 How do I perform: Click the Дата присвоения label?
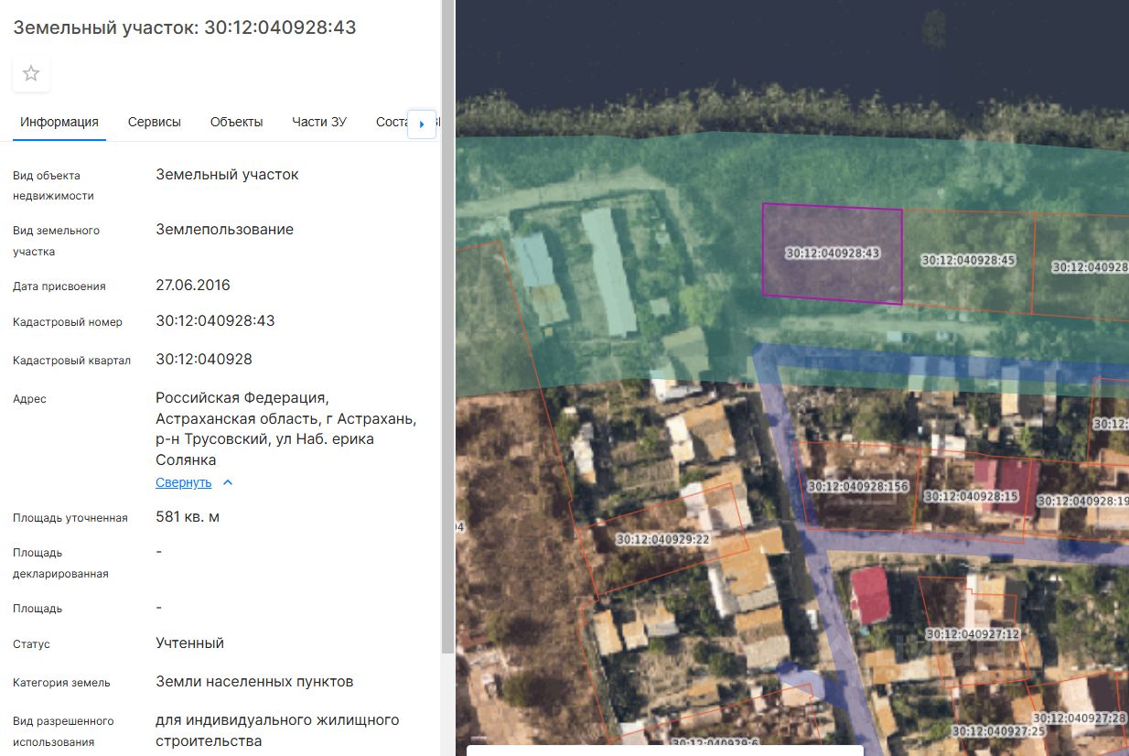coord(59,286)
